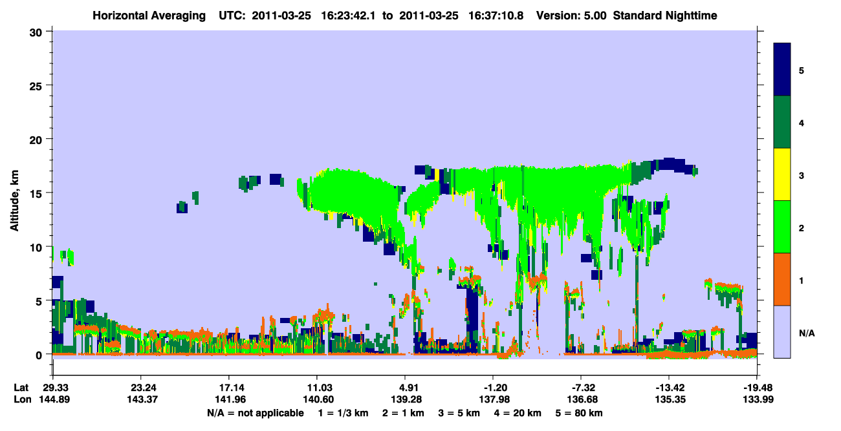Image resolution: width=841 pixels, height=431 pixels.
Task: Click the bright green level 2 colorbar segment
Action: [x=782, y=227]
